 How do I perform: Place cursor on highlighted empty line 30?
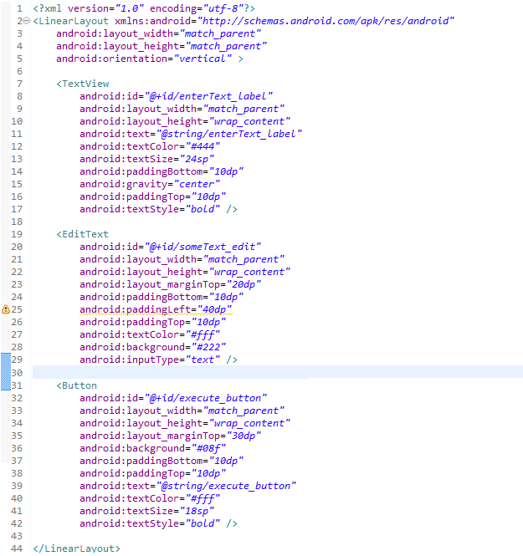(x=278, y=372)
